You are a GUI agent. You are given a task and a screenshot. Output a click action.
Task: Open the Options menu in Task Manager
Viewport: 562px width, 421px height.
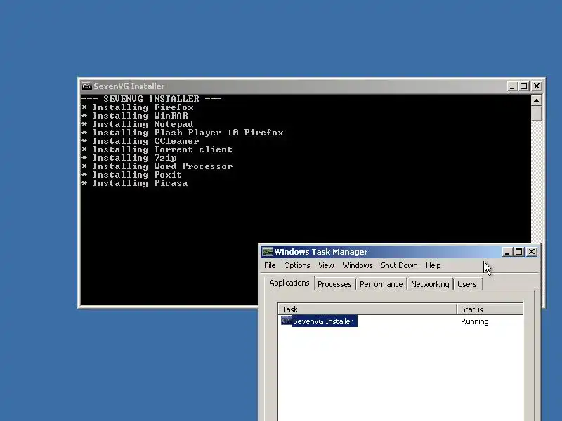296,265
